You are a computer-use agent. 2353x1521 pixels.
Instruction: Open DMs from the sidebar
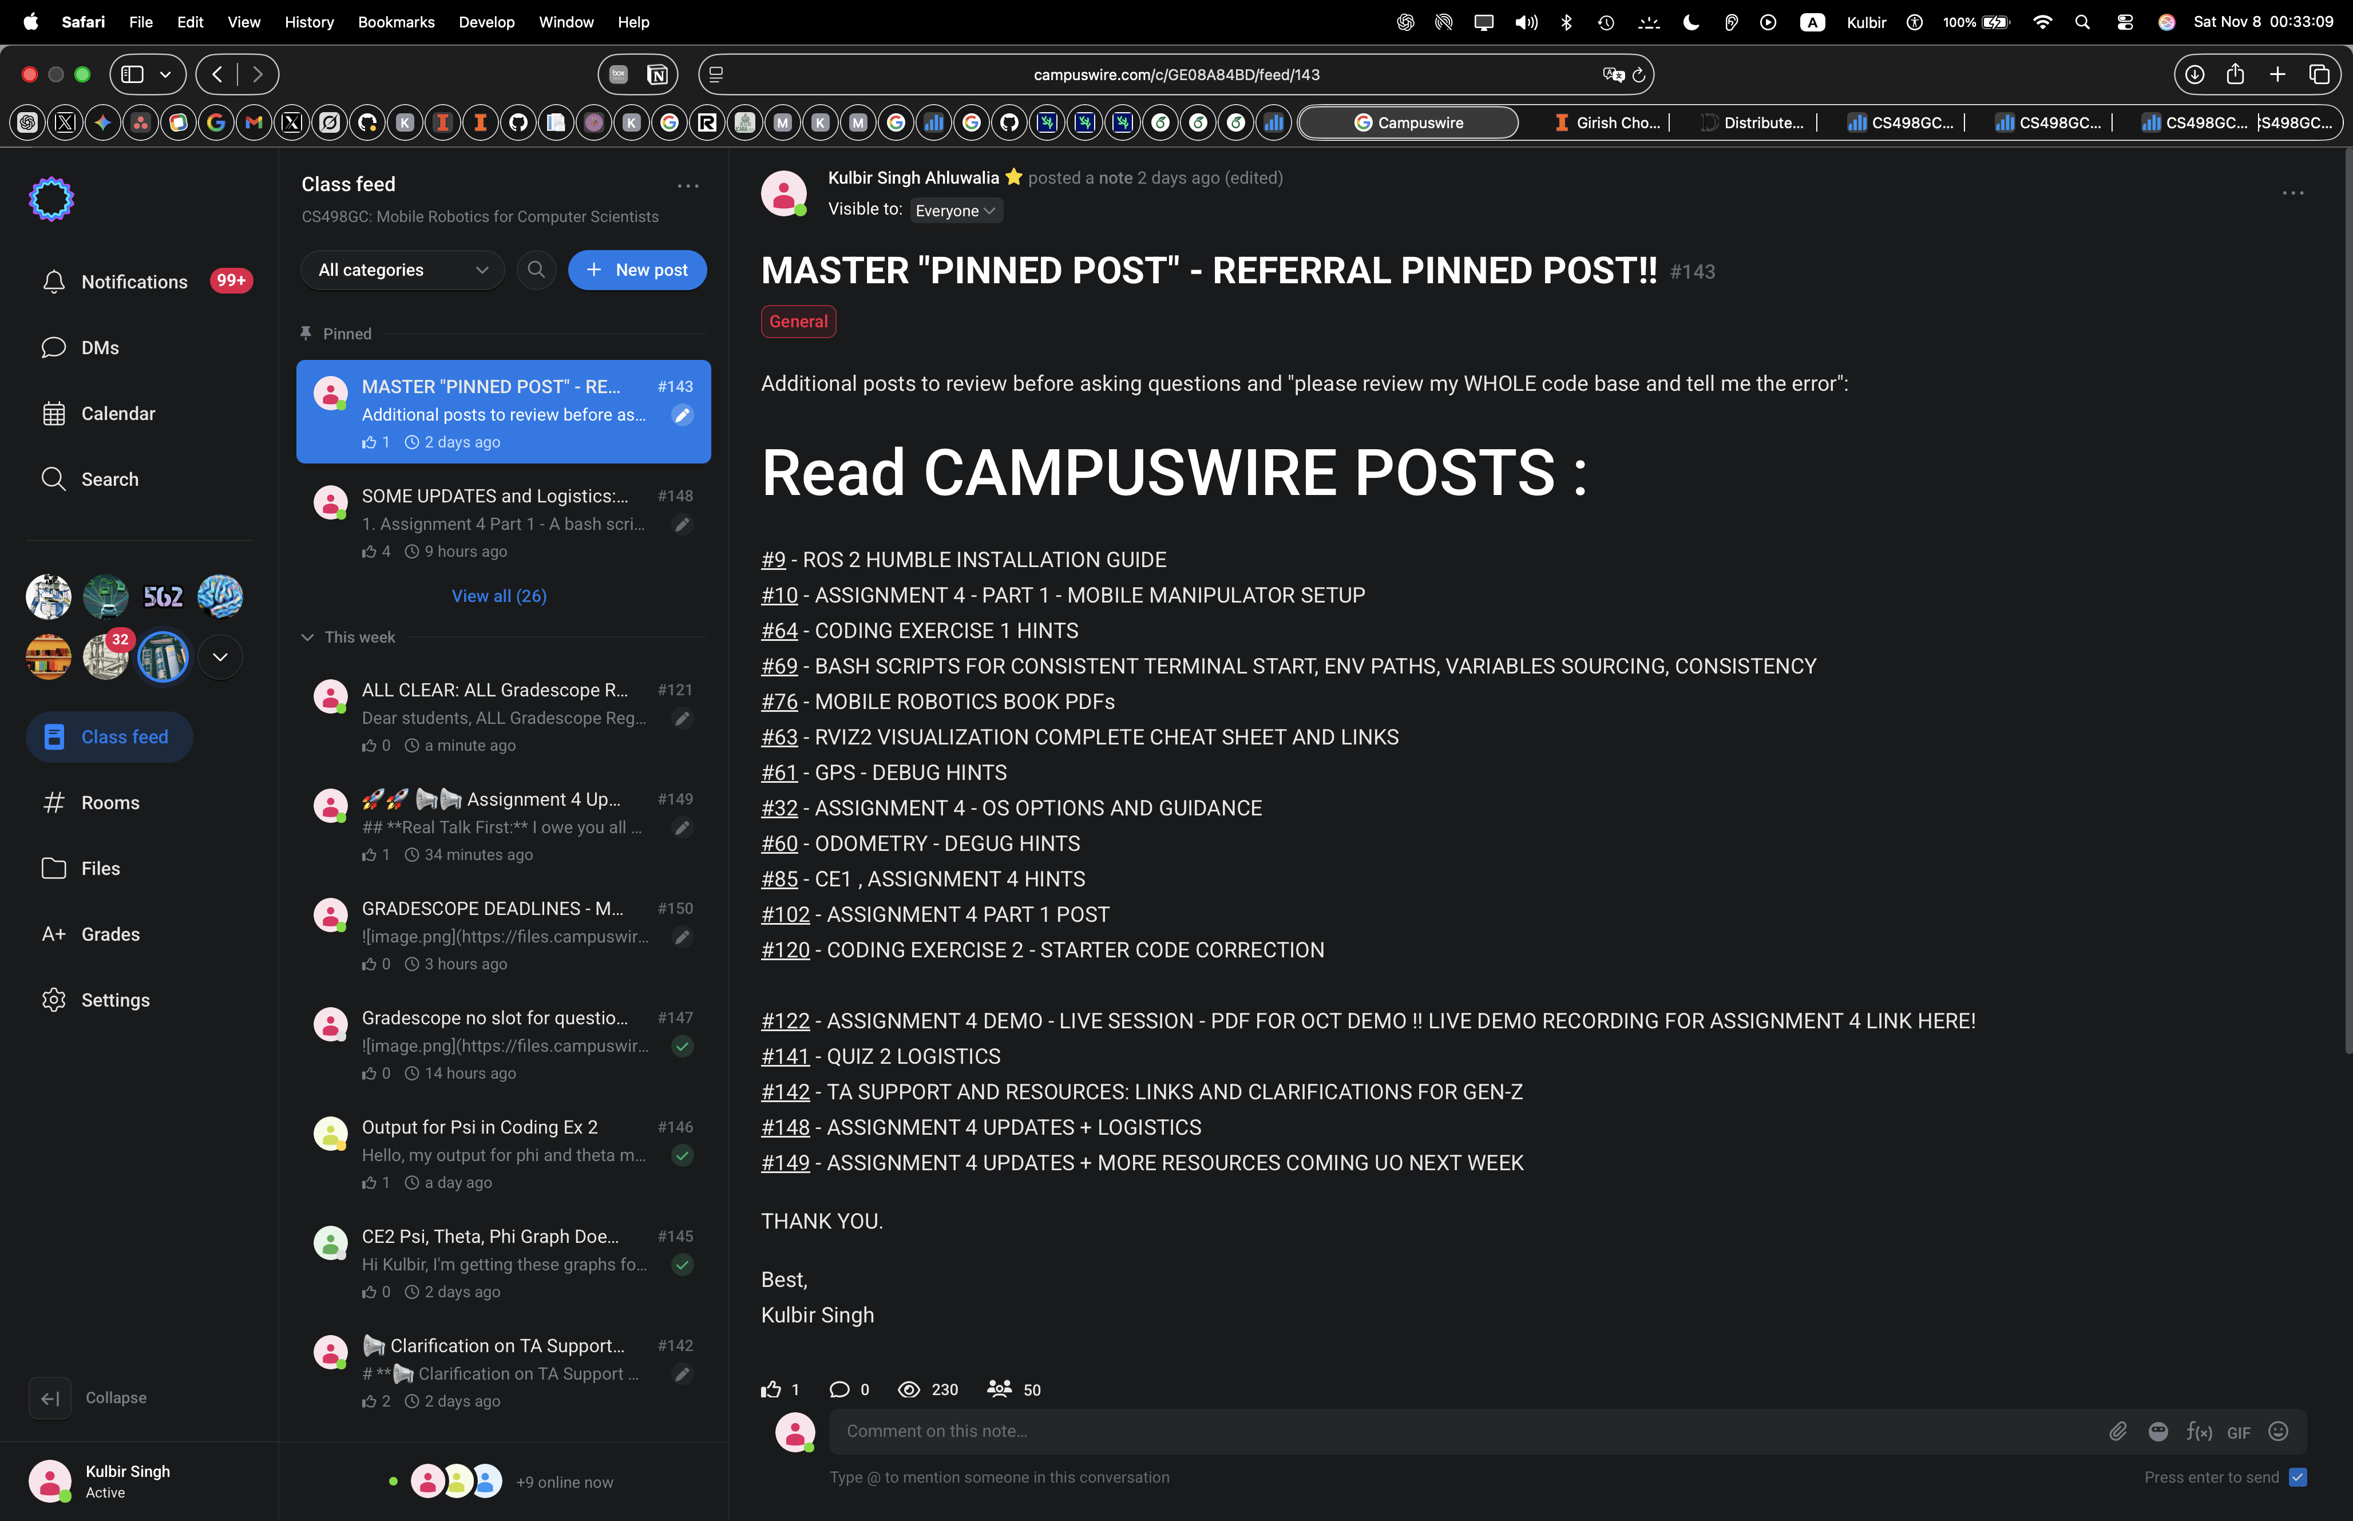(x=81, y=348)
